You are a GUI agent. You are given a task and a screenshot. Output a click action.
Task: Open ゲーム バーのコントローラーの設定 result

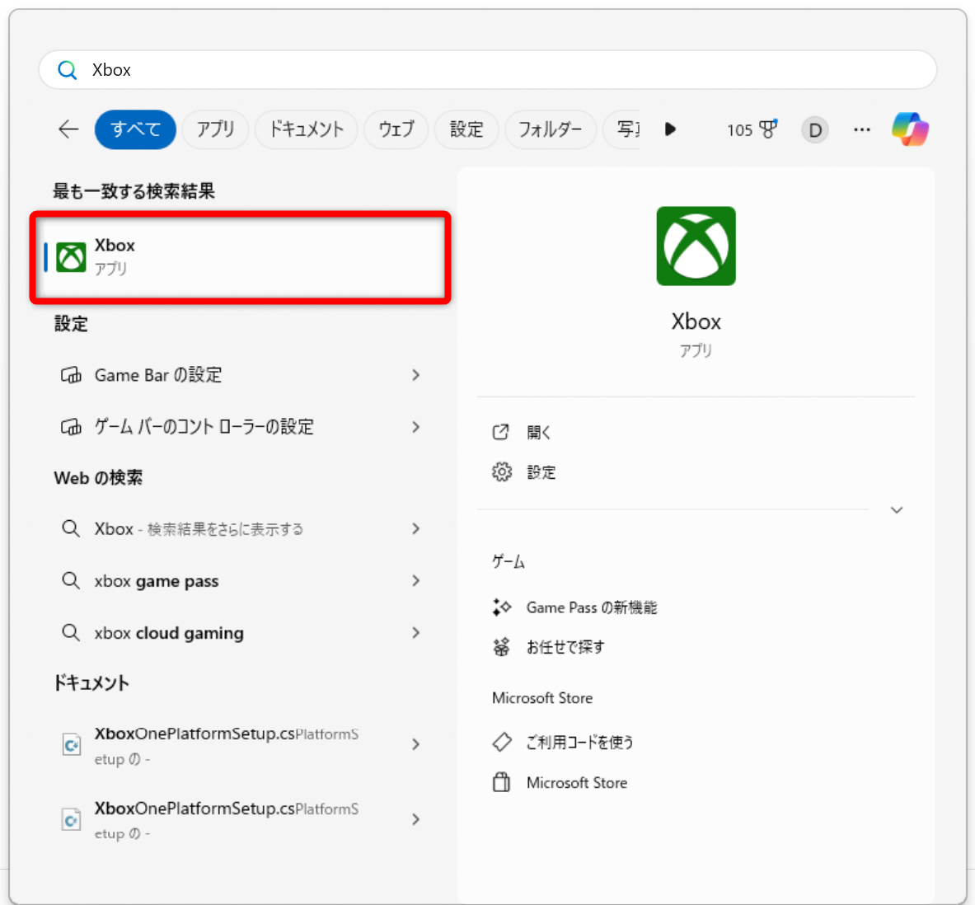tap(240, 427)
